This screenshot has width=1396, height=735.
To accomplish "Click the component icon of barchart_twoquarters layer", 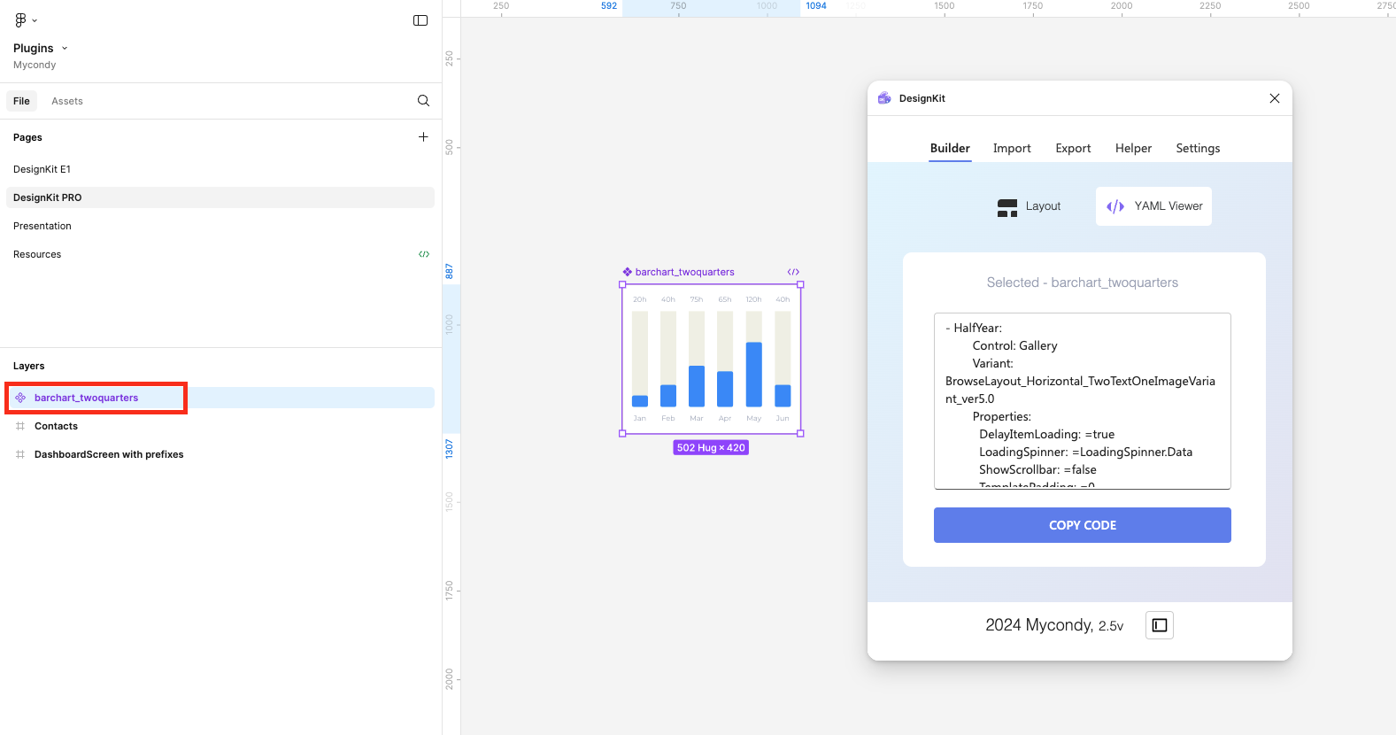I will pos(20,398).
